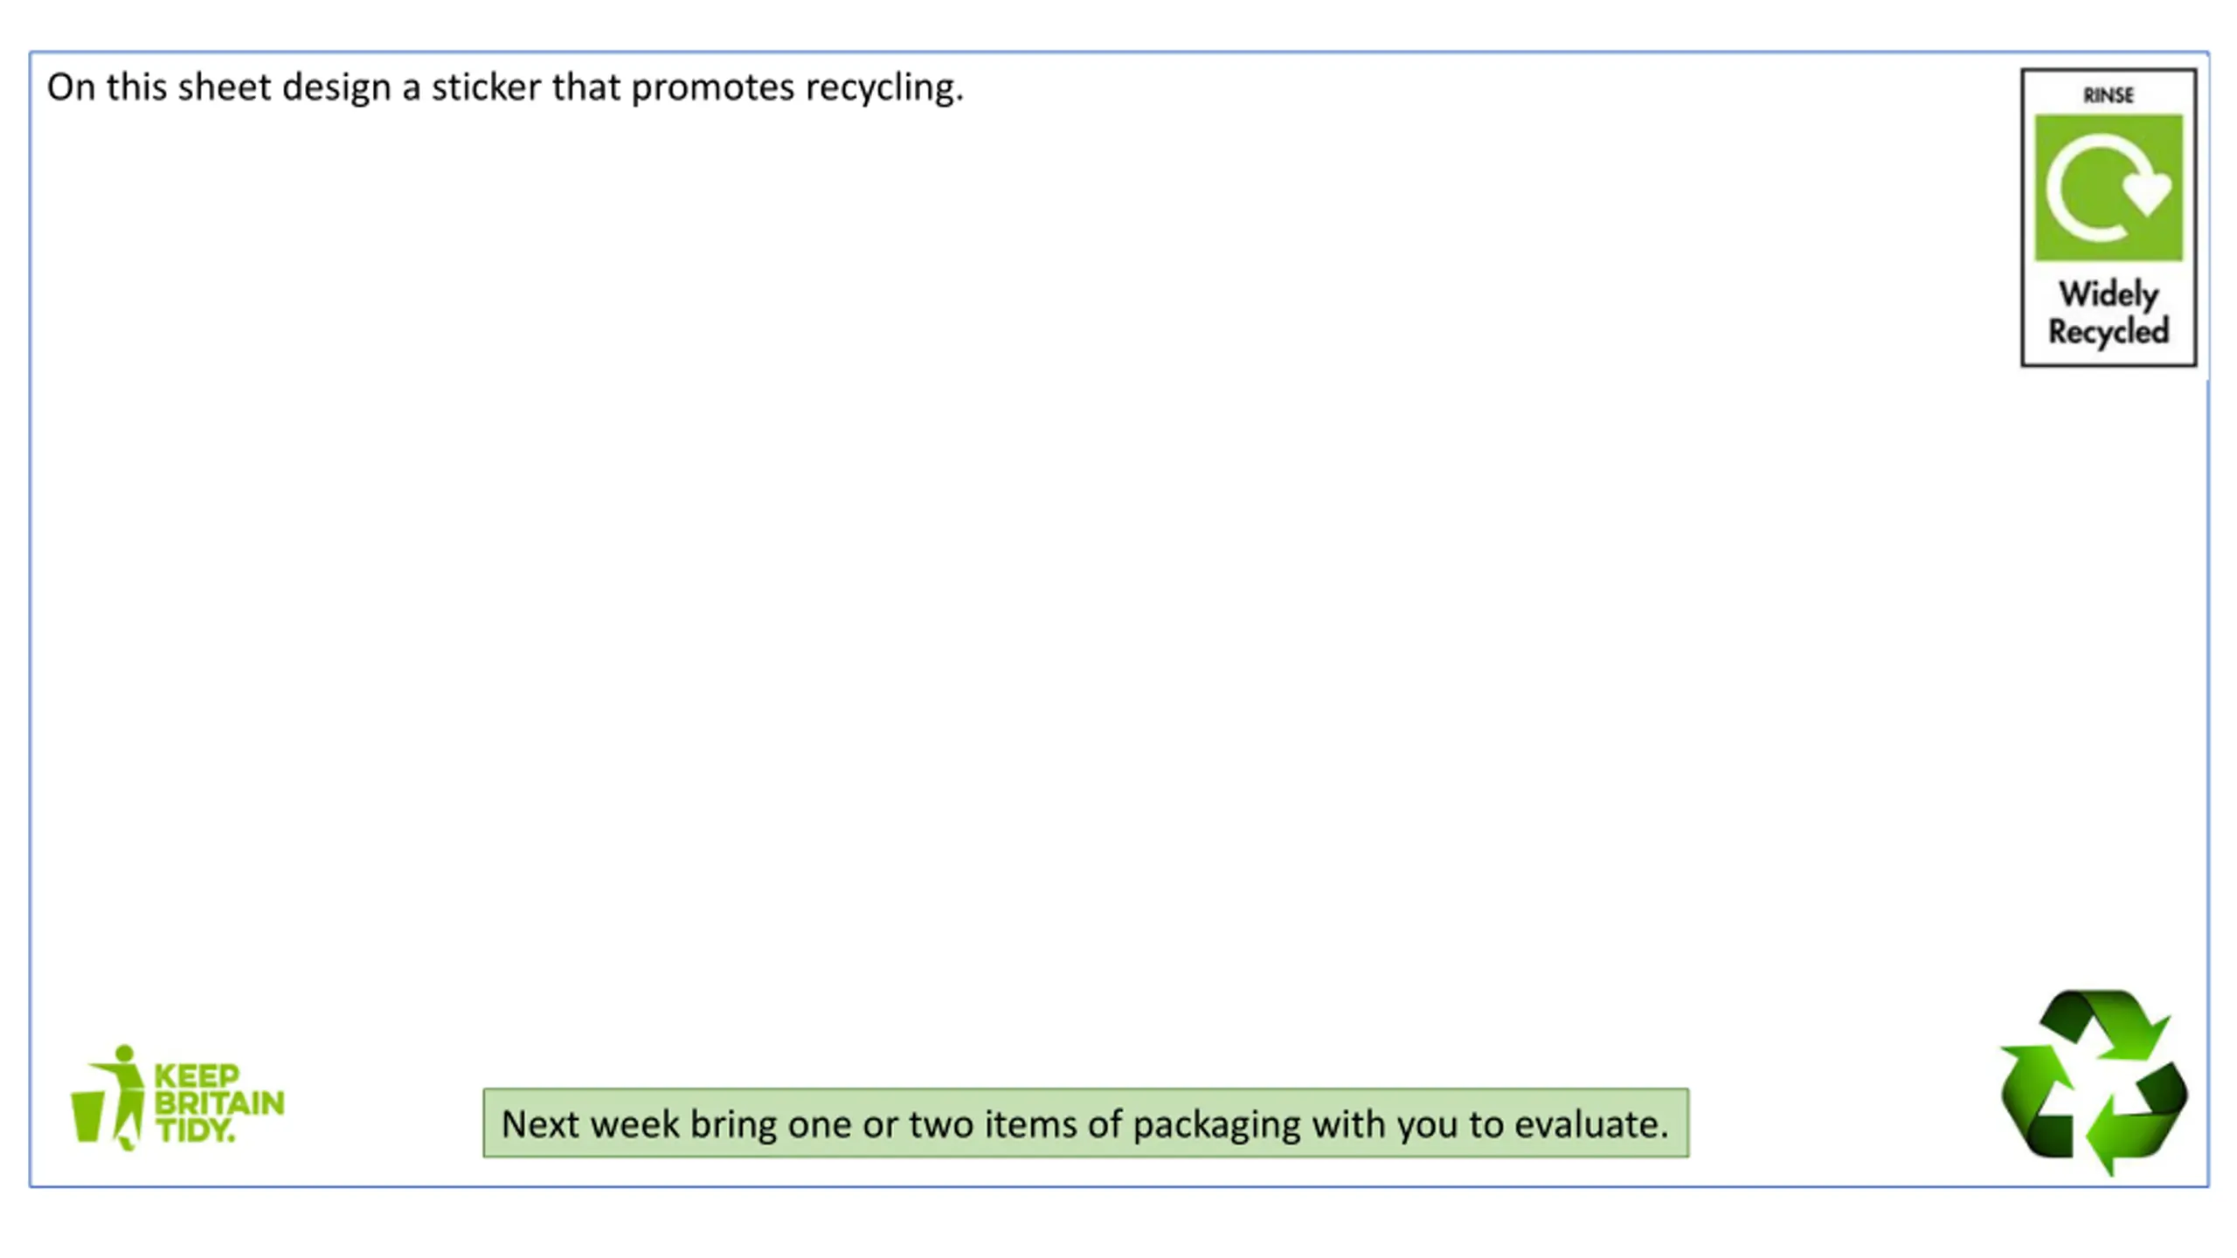Click the BRITAIN text in the logo
The width and height of the screenshot is (2237, 1258).
(x=219, y=1103)
